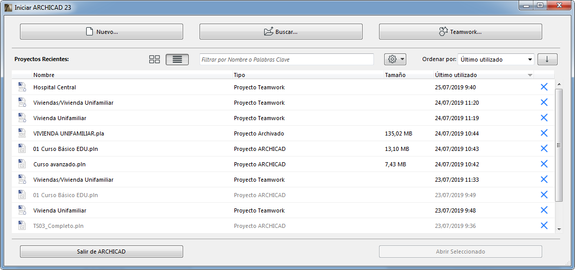
Task: Click the 25/07/2019 9:40 date cell
Action: (455, 87)
